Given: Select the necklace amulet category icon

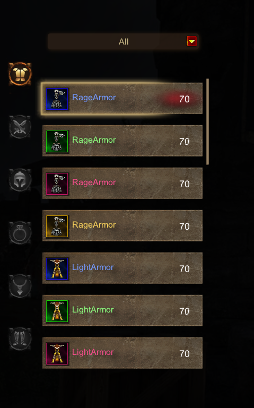Looking at the screenshot, I should tap(20, 286).
